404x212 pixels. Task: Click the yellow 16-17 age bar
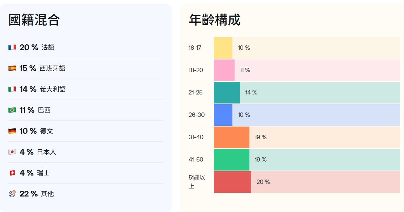[223, 48]
